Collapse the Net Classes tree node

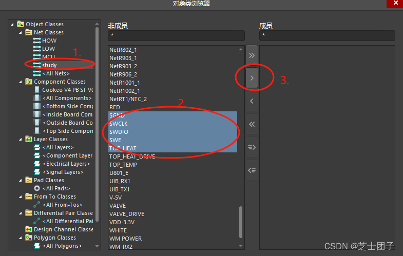21,33
